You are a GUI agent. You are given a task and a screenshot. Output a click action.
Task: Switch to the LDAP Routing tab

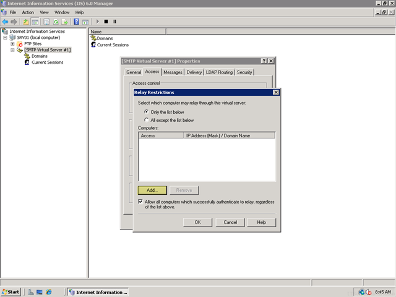[219, 72]
